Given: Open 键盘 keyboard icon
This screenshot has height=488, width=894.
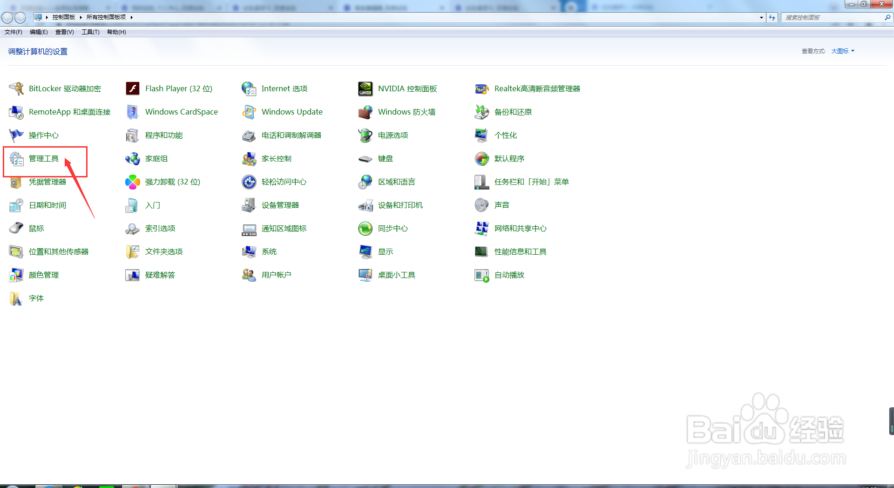Looking at the screenshot, I should (x=366, y=158).
